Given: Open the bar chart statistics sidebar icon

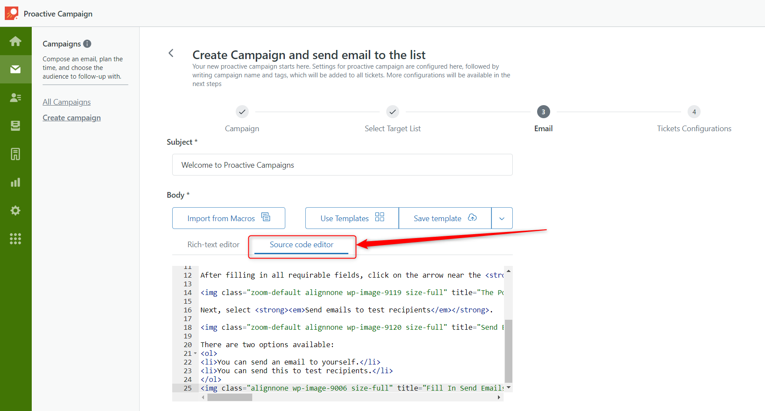Looking at the screenshot, I should point(16,182).
